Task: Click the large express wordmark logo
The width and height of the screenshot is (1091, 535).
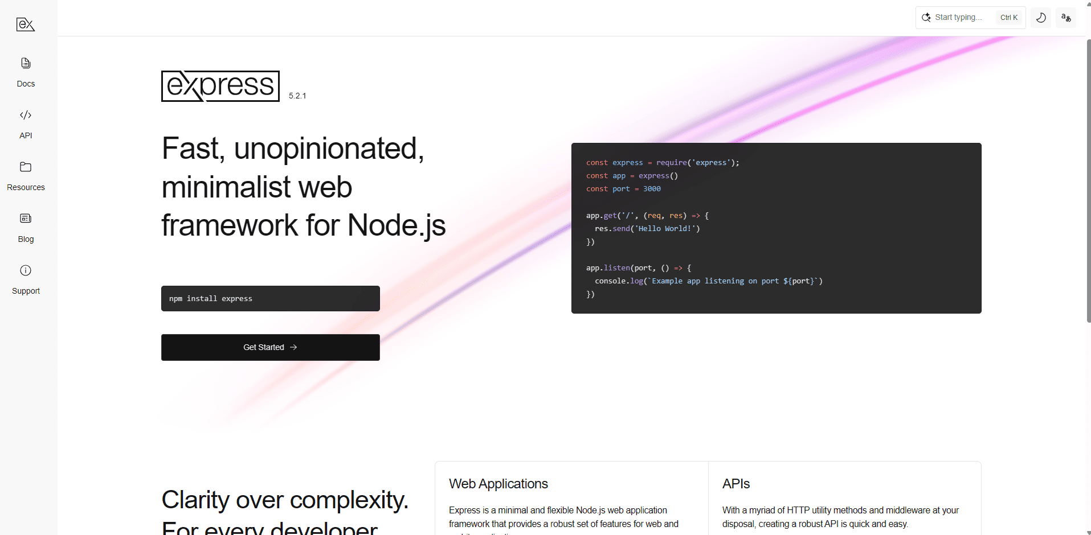Action: pos(220,86)
